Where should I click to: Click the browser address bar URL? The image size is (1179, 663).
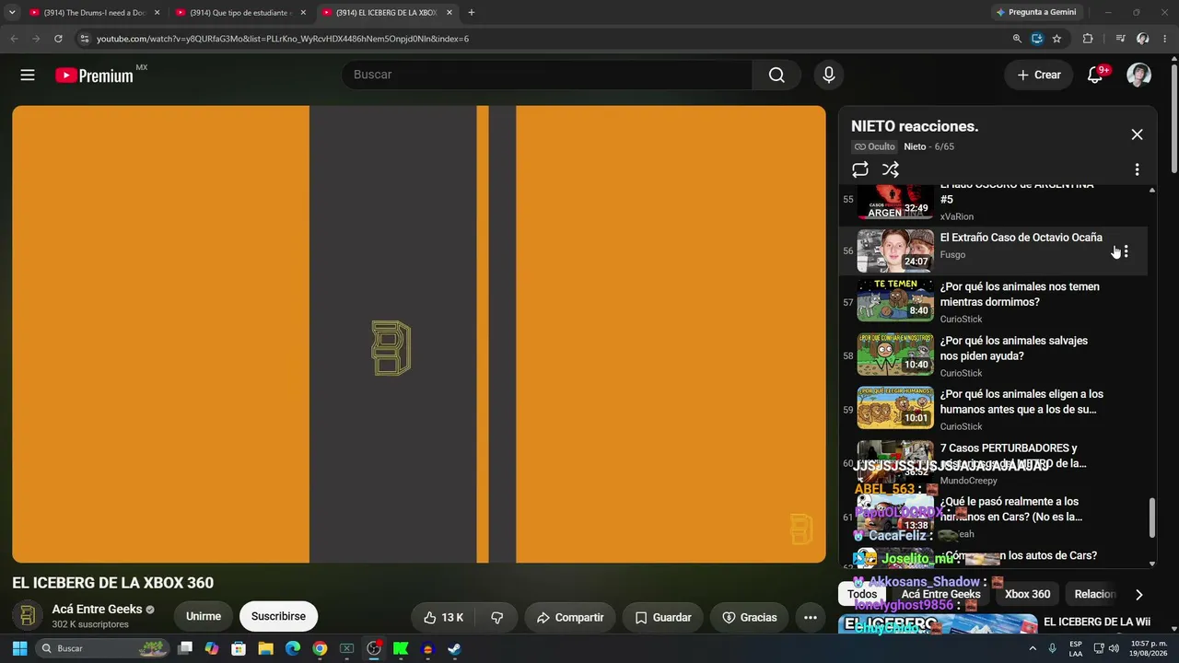coord(283,39)
